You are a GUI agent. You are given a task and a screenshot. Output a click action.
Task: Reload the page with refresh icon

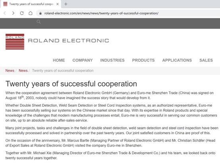click(22, 13)
